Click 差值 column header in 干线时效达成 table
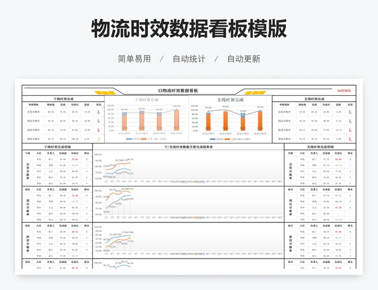This screenshot has height=290, width=378. [x=87, y=105]
